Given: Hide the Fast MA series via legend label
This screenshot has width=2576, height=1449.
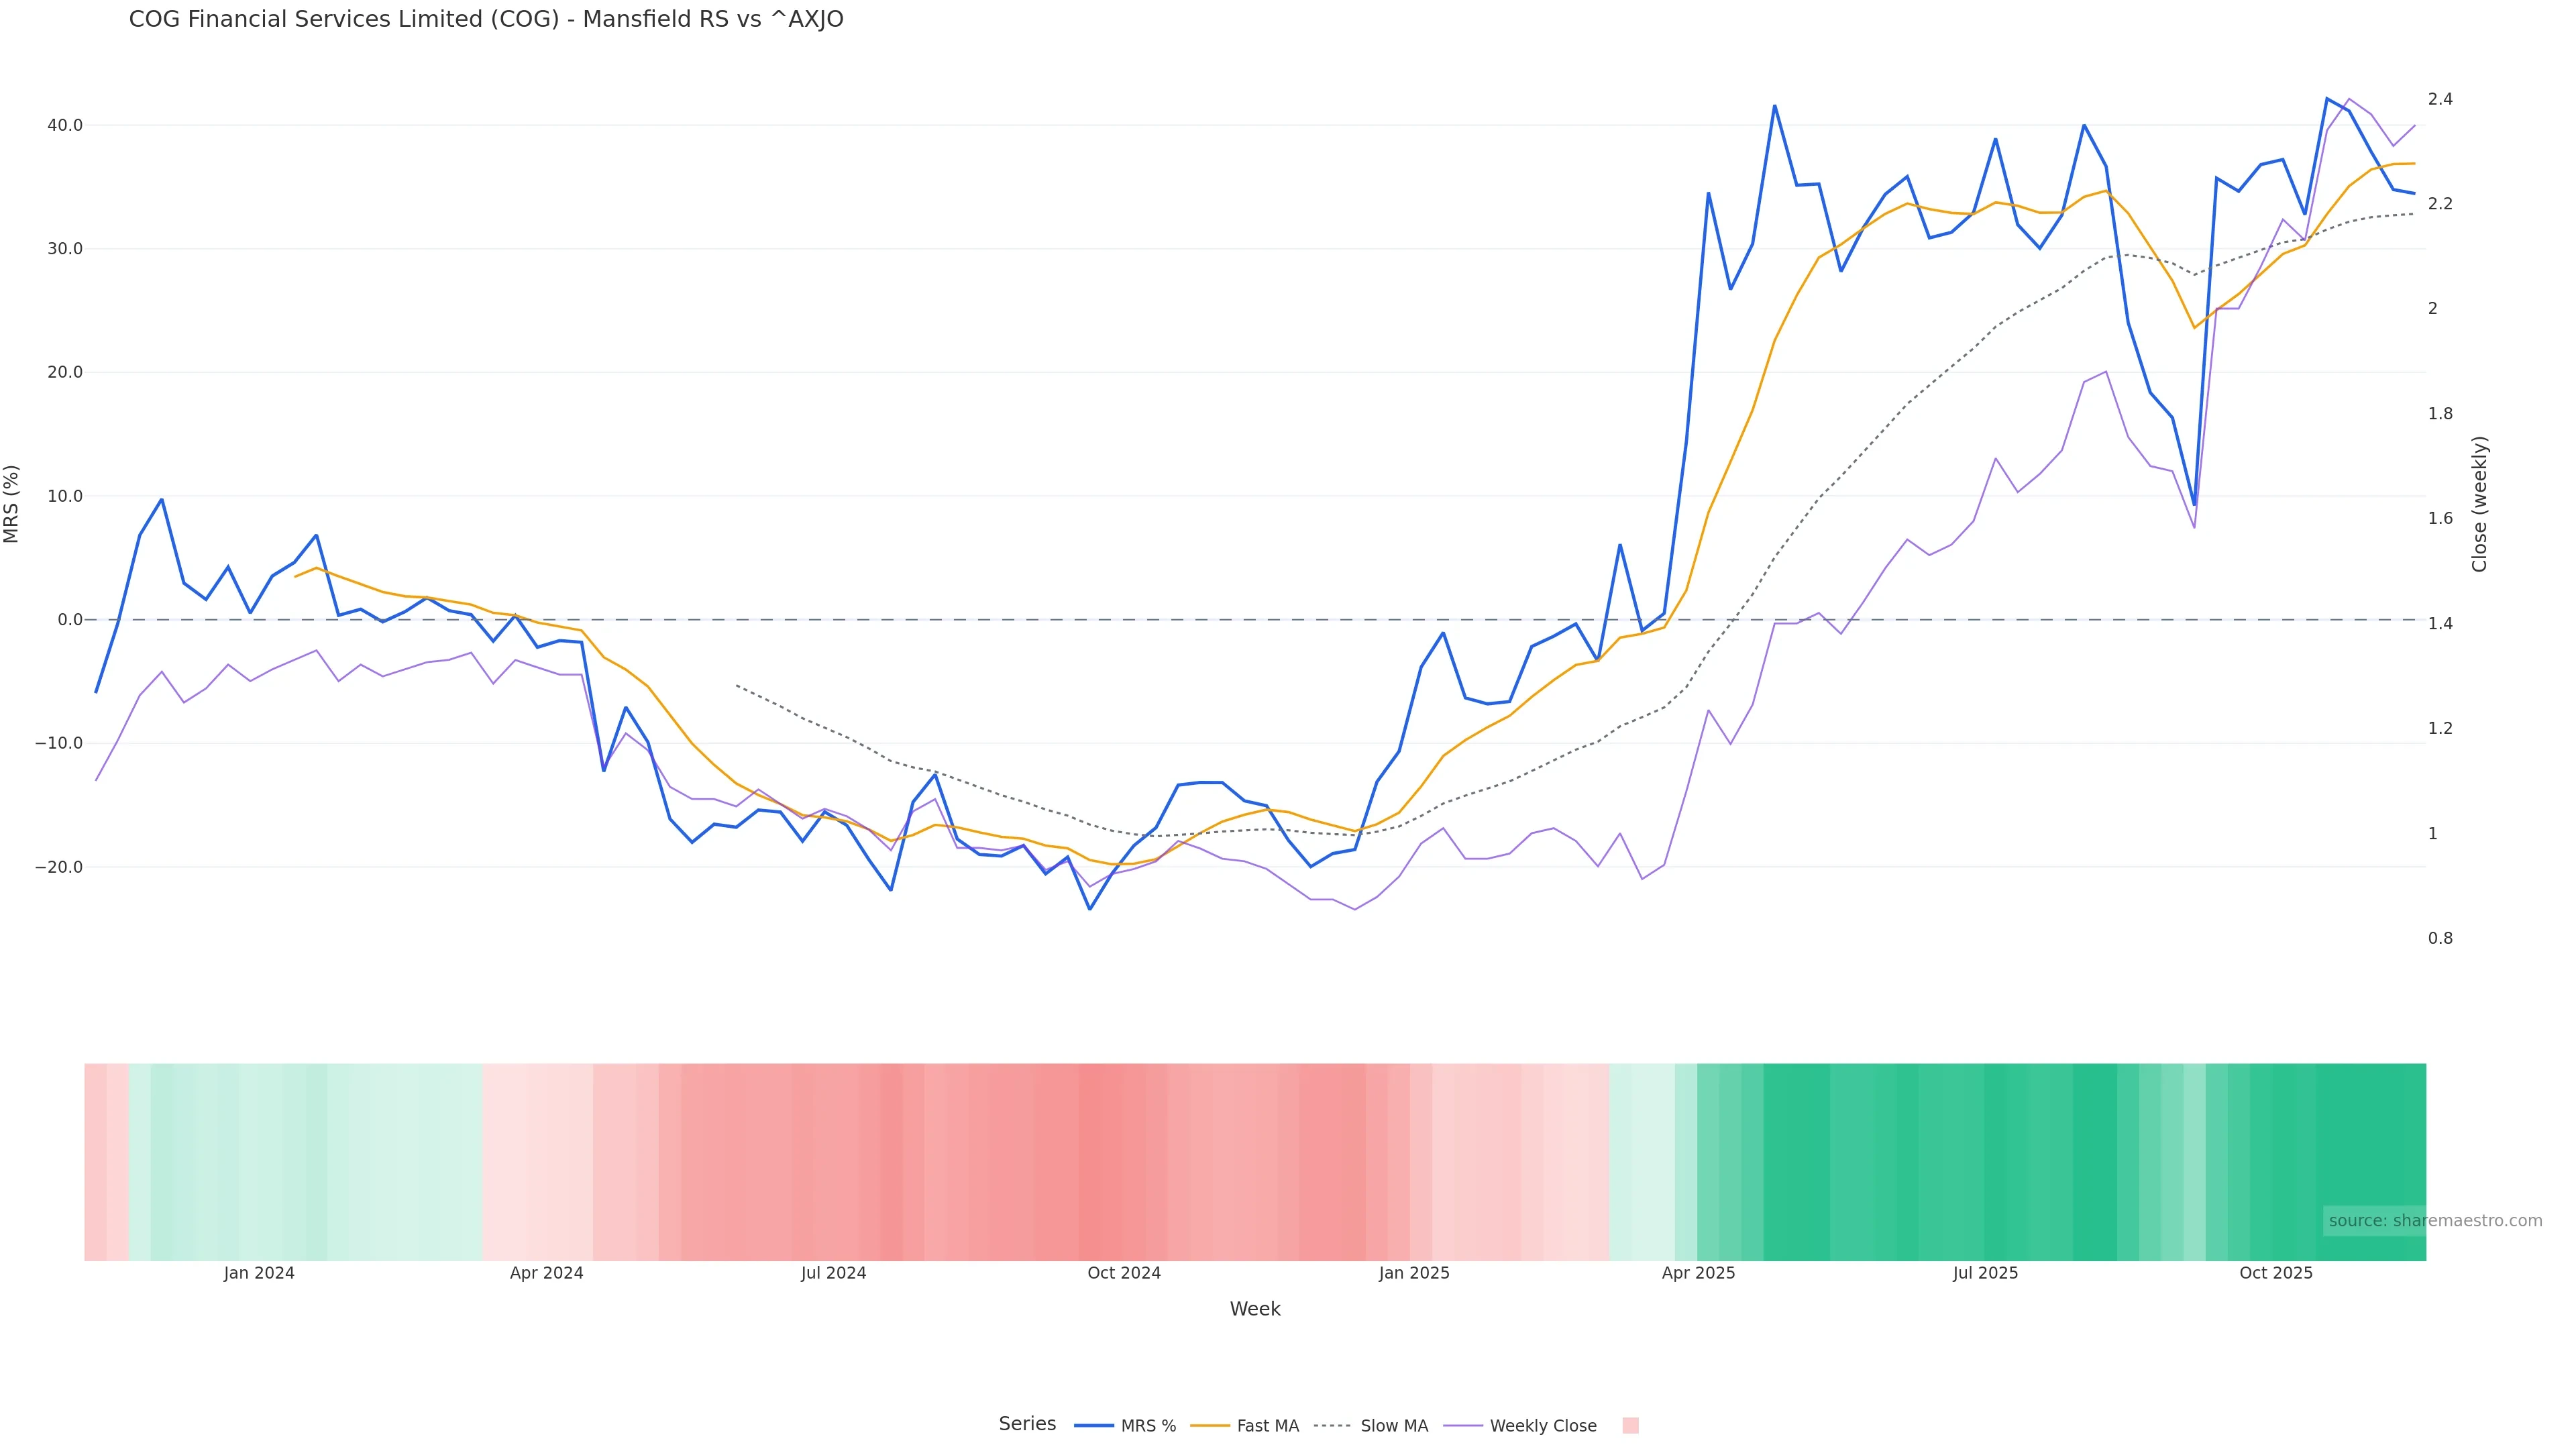Looking at the screenshot, I should coord(1267,1426).
